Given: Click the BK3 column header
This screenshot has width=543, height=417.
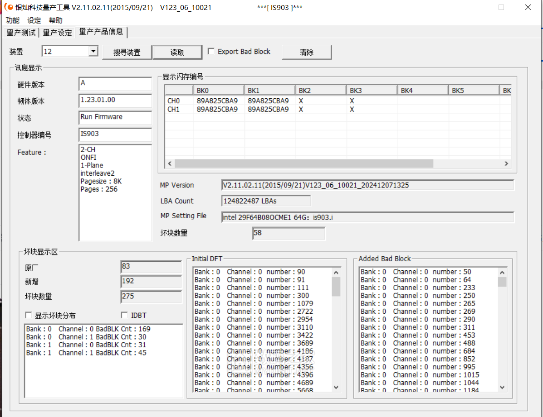Looking at the screenshot, I should [372, 91].
